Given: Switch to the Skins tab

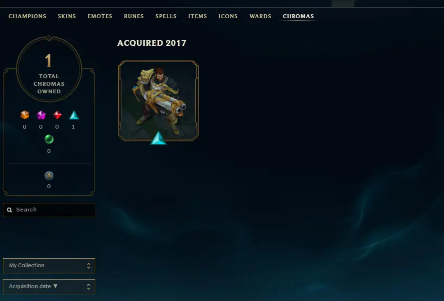Looking at the screenshot, I should tap(67, 16).
